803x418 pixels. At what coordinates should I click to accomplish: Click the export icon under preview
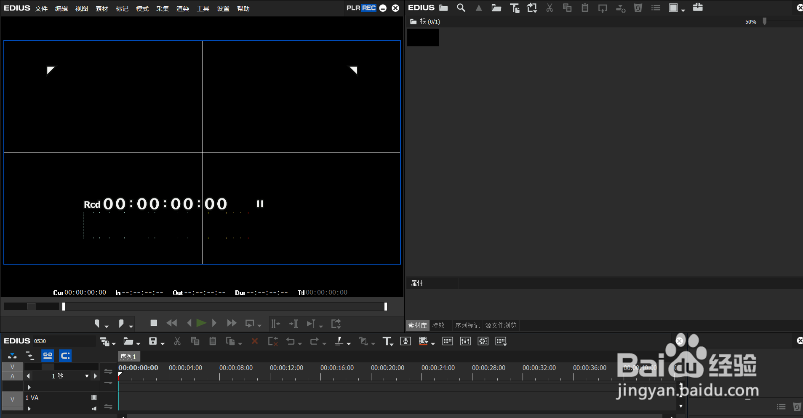(336, 324)
